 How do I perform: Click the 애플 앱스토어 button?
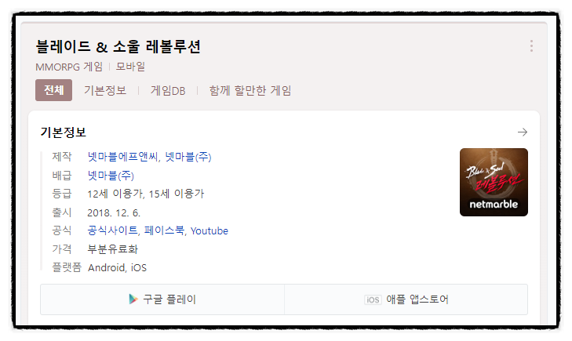coord(406,299)
